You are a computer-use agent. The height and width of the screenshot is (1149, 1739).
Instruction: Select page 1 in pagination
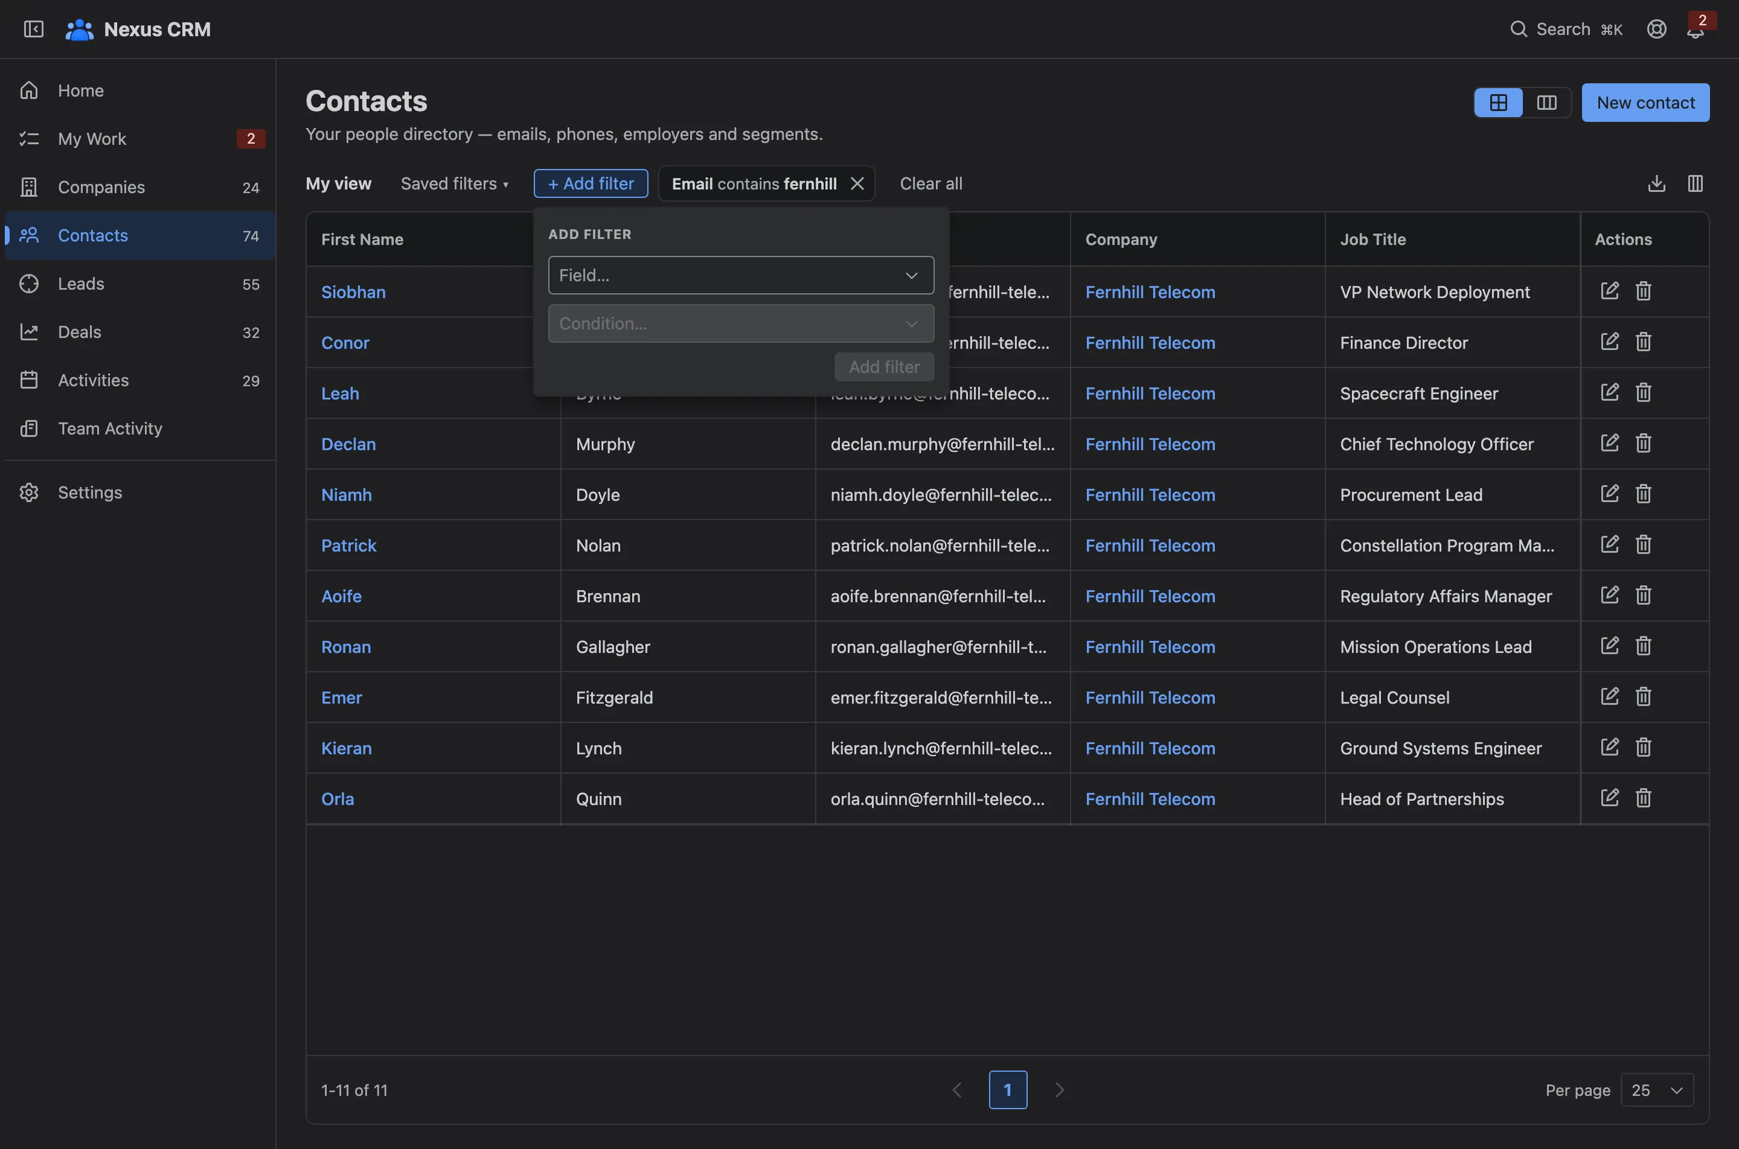(1007, 1090)
